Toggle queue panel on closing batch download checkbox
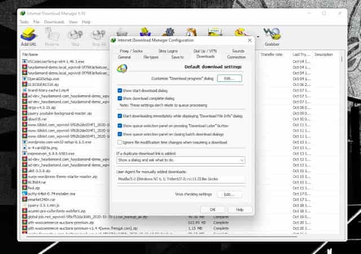 [x=120, y=134]
